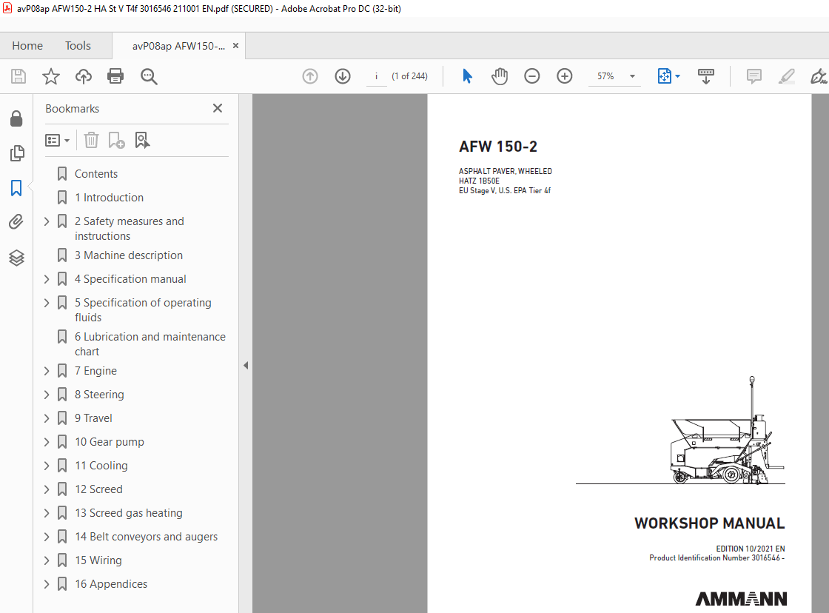The image size is (829, 613).
Task: Upload to cloud icon in toolbar
Action: tap(83, 76)
